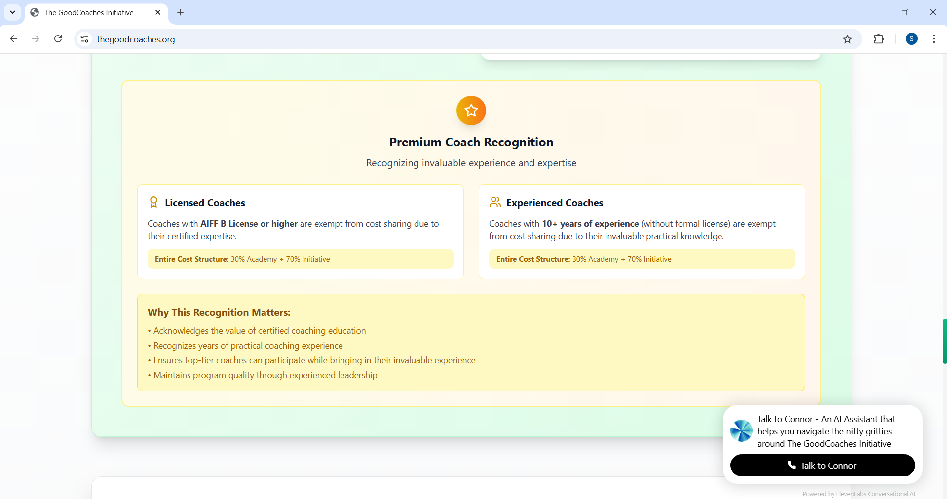Click 'Recognizing invaluable experience and expertise' subtitle
Viewport: 947px width, 499px height.
471,163
